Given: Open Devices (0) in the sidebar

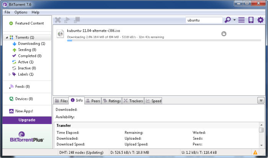Looking at the screenshot, I should pyautogui.click(x=24, y=99).
